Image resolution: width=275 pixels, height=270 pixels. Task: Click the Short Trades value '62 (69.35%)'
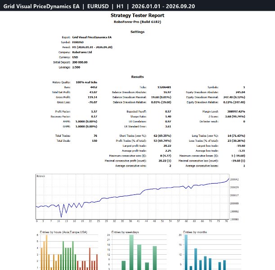(162, 136)
